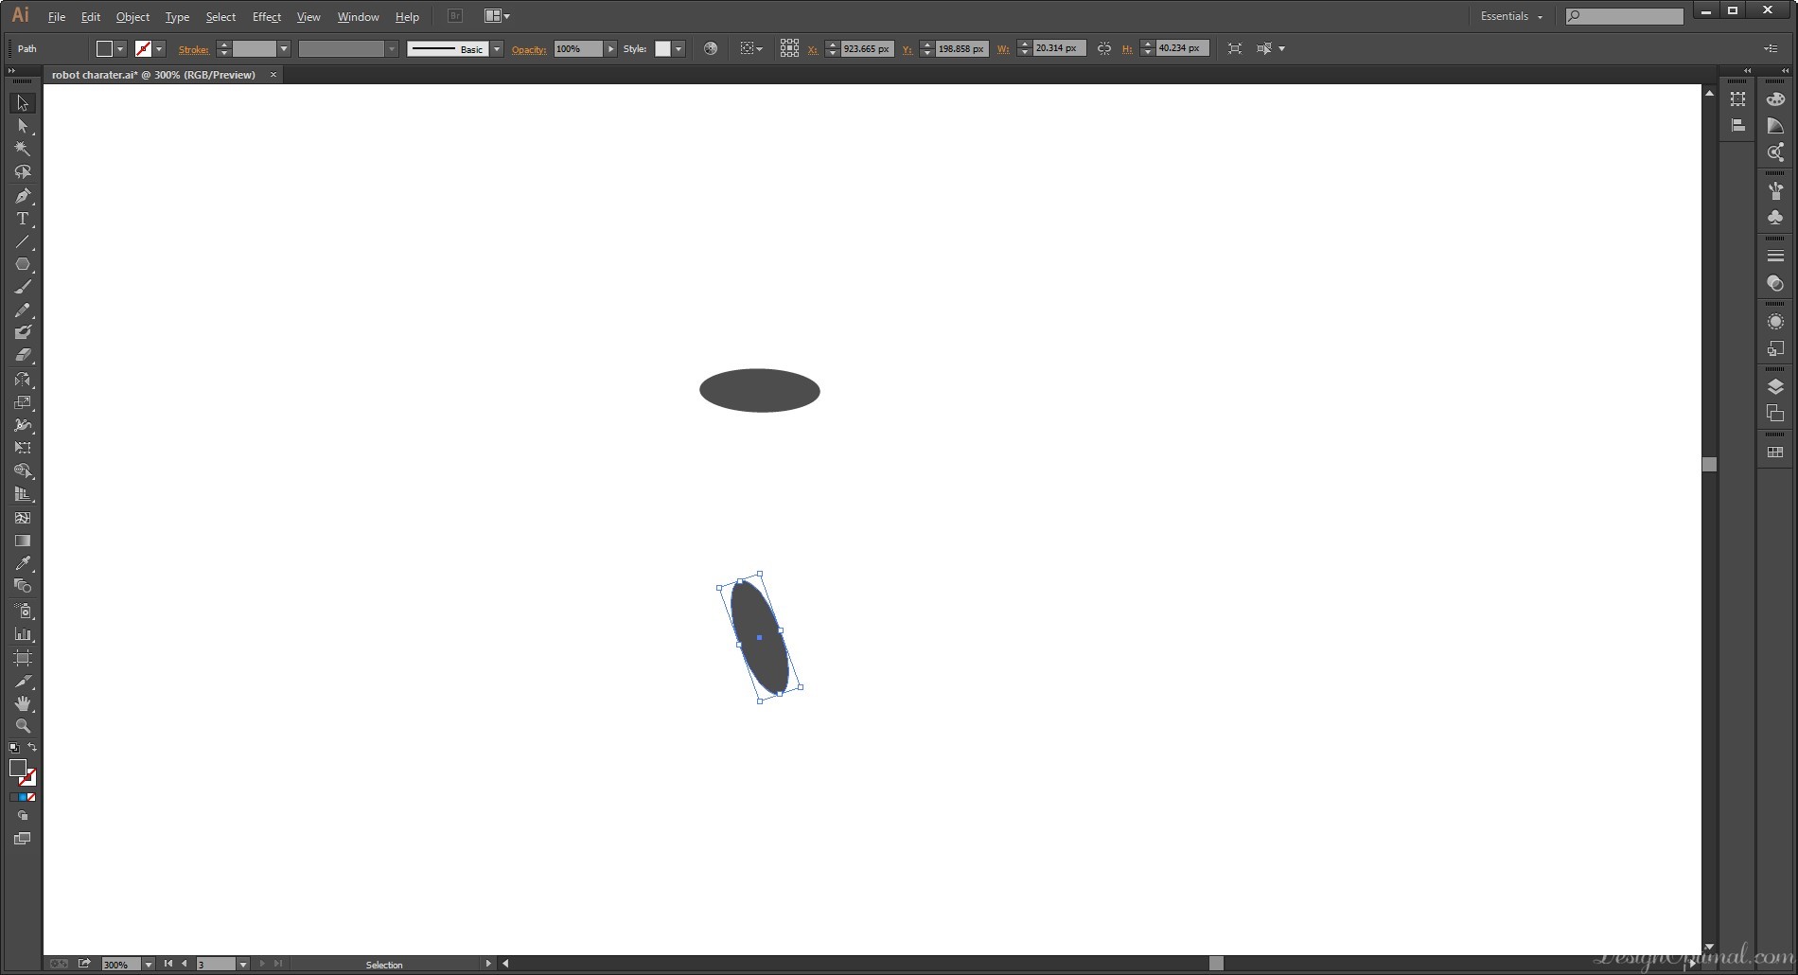1798x975 pixels.
Task: Open the Select menu
Action: 220,17
